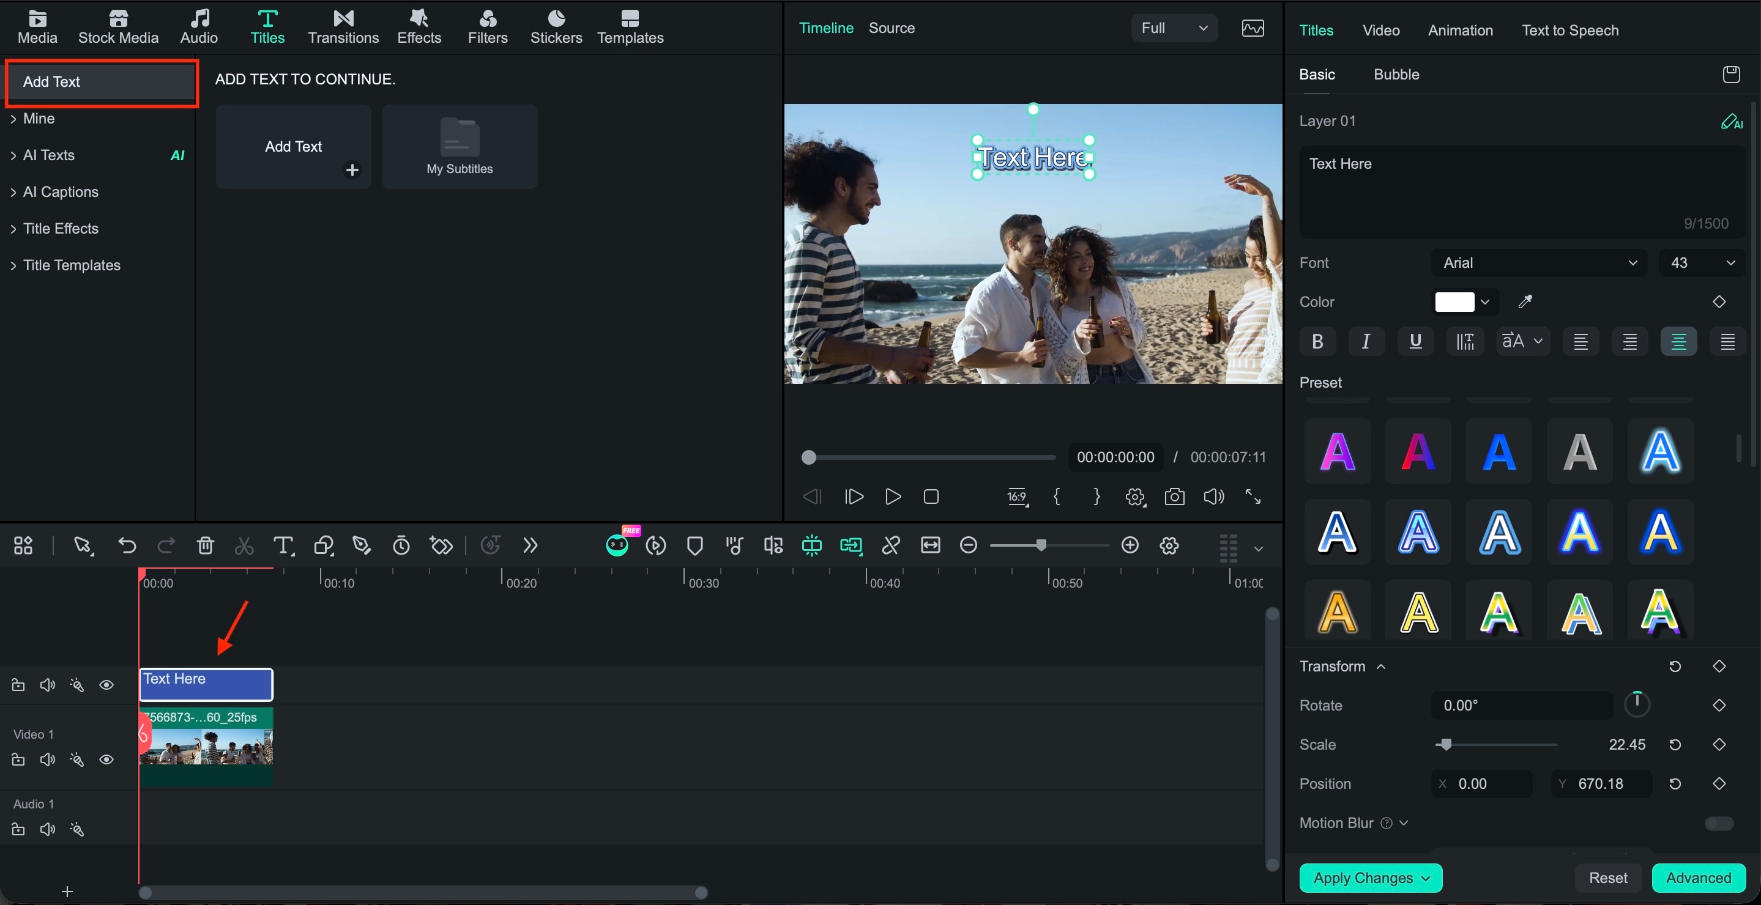Switch to the Animation tab
Viewport: 1761px width, 905px height.
point(1460,30)
